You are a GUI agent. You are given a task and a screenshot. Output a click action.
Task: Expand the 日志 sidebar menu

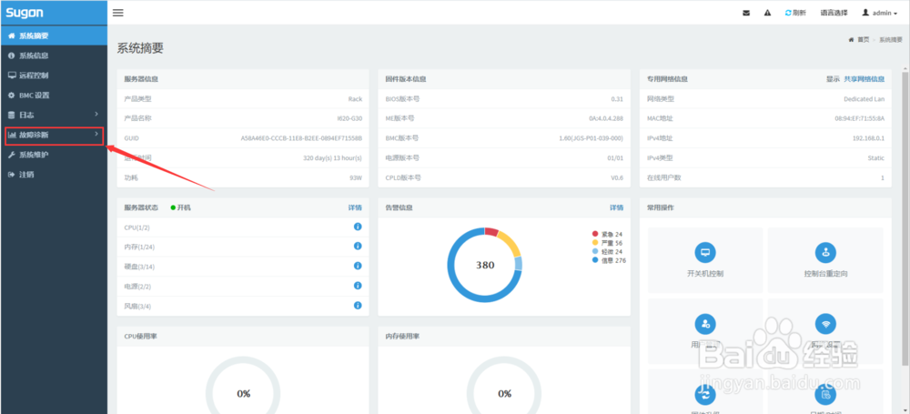pos(54,115)
